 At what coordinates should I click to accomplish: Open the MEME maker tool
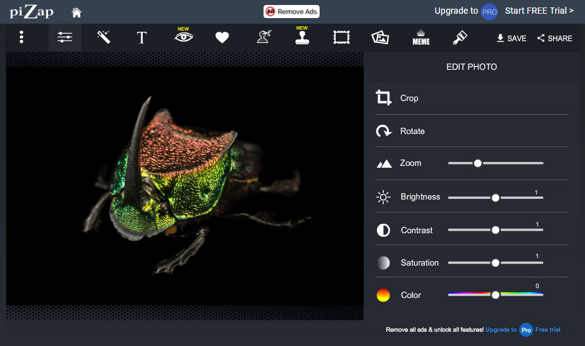point(421,37)
